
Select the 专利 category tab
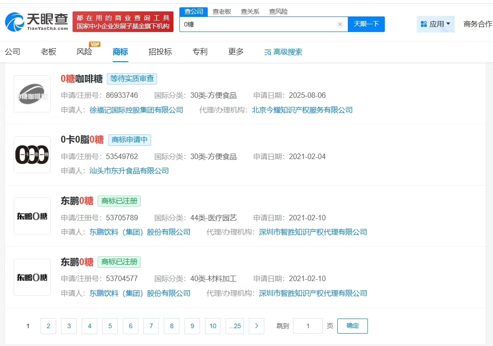pos(200,52)
